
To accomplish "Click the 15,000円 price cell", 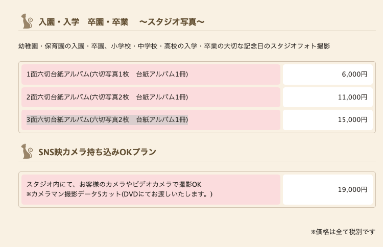I will 328,120.
